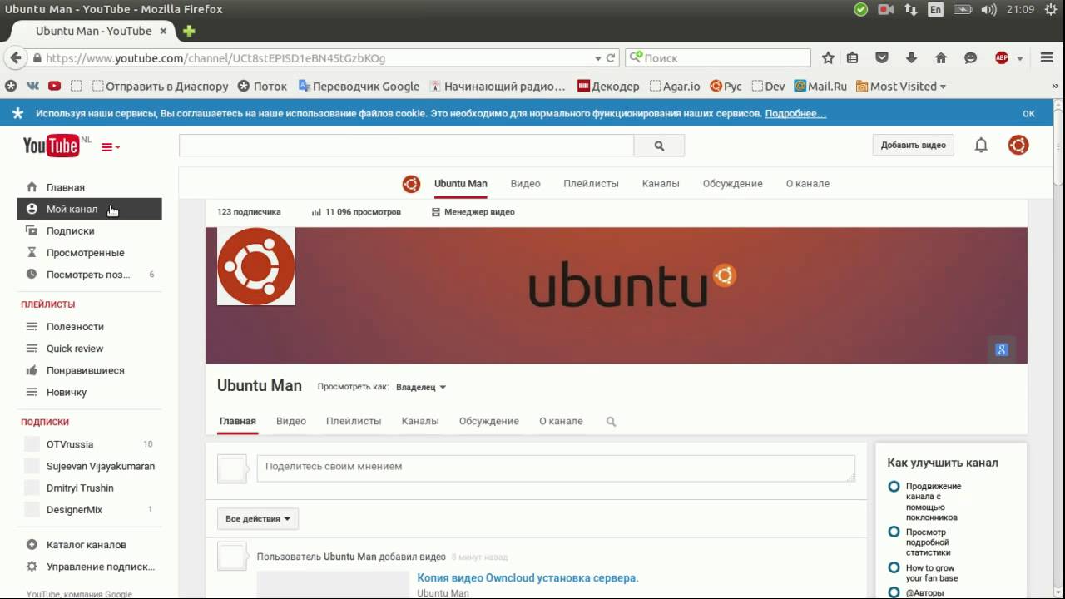Expand the Most Visited bookmarks folder
The height and width of the screenshot is (599, 1065).
[x=901, y=86]
